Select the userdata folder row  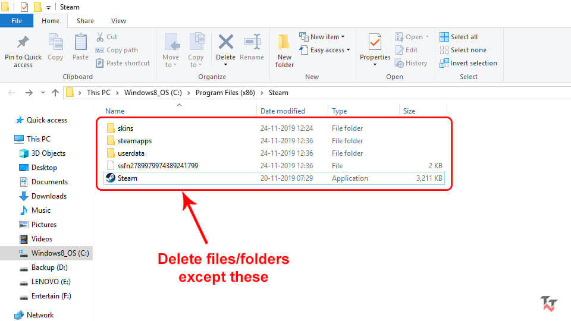pyautogui.click(x=275, y=153)
